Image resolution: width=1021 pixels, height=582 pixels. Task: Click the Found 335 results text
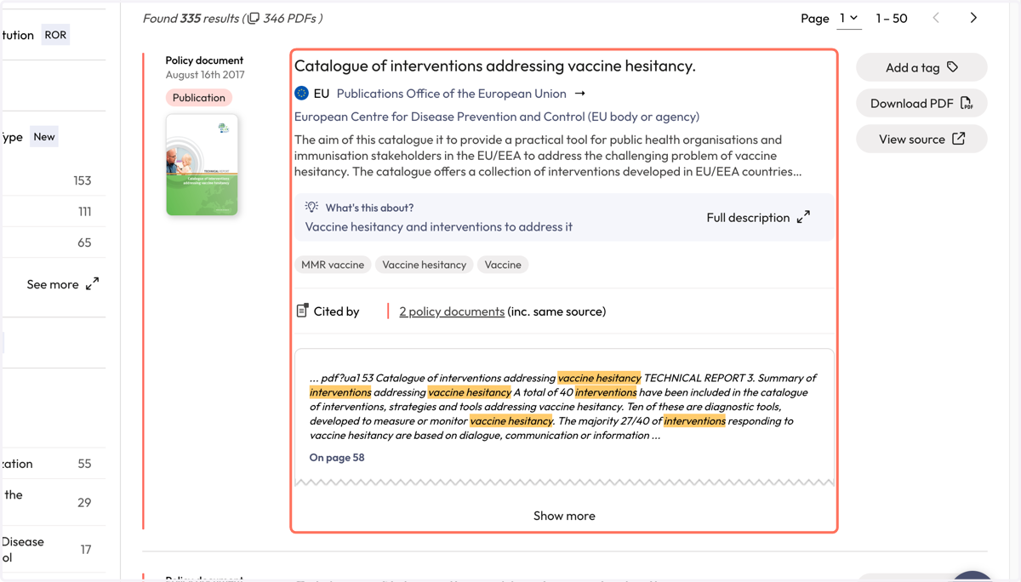[191, 18]
